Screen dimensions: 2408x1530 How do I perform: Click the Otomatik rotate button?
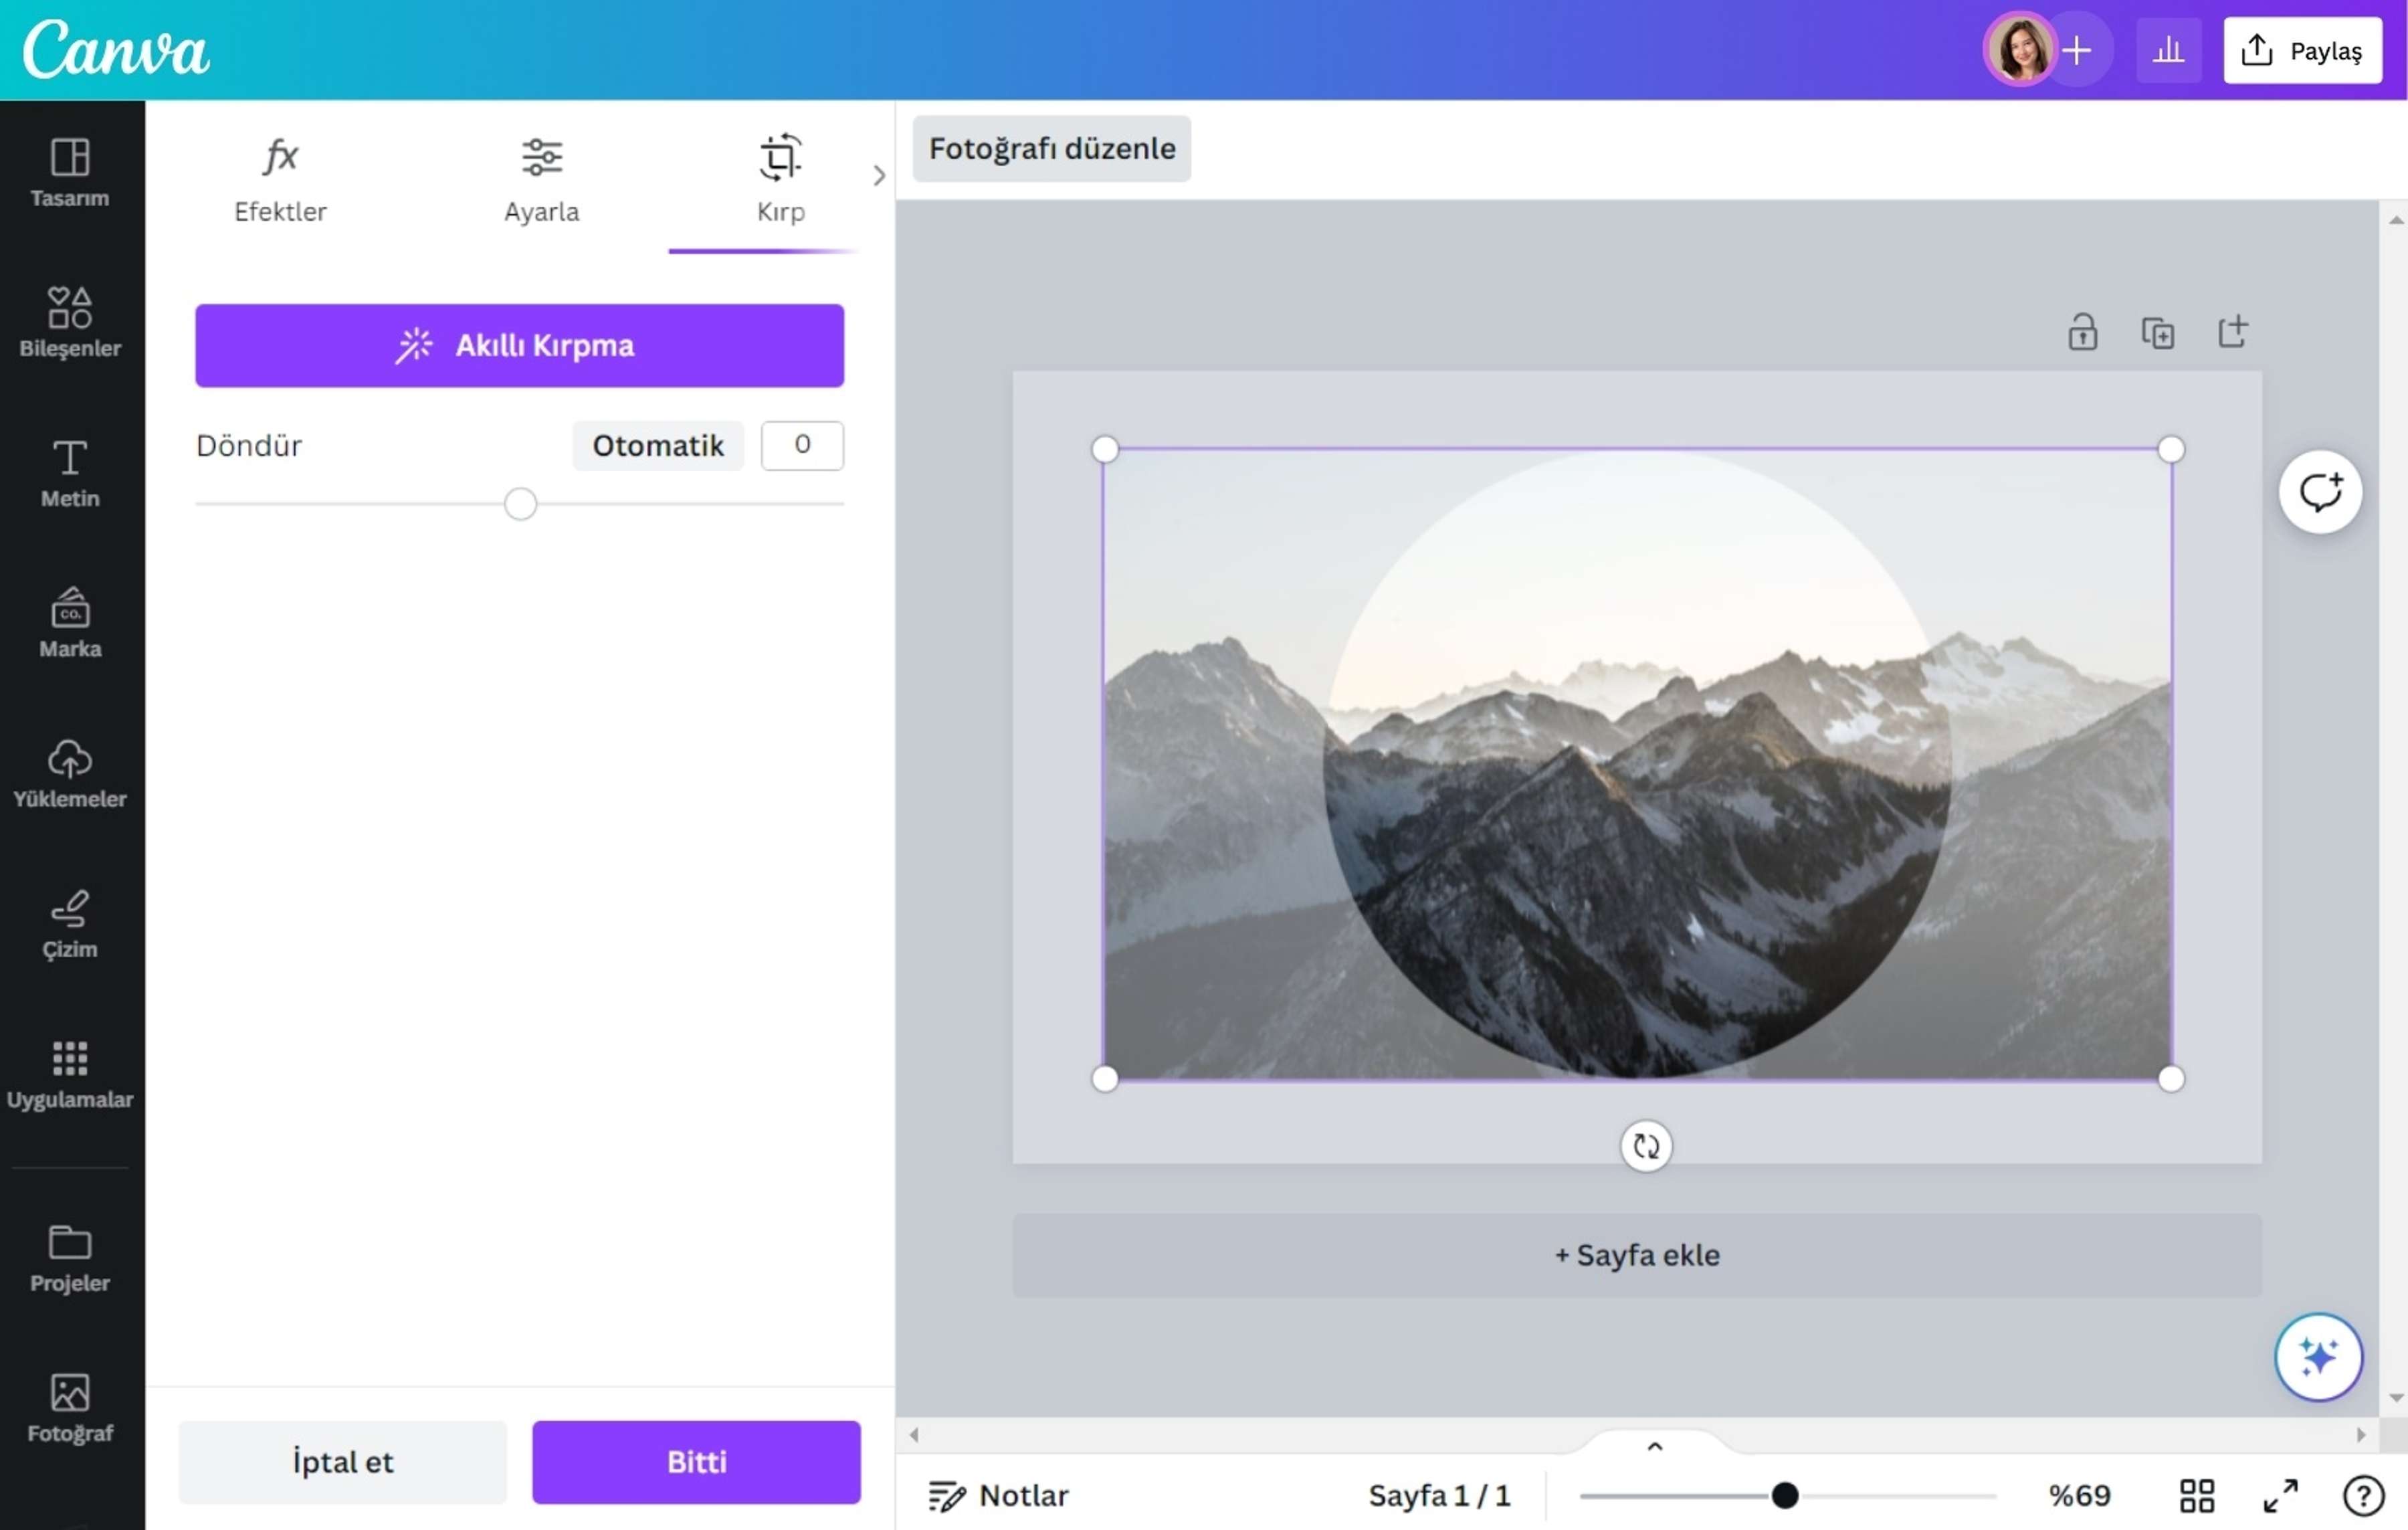point(657,445)
